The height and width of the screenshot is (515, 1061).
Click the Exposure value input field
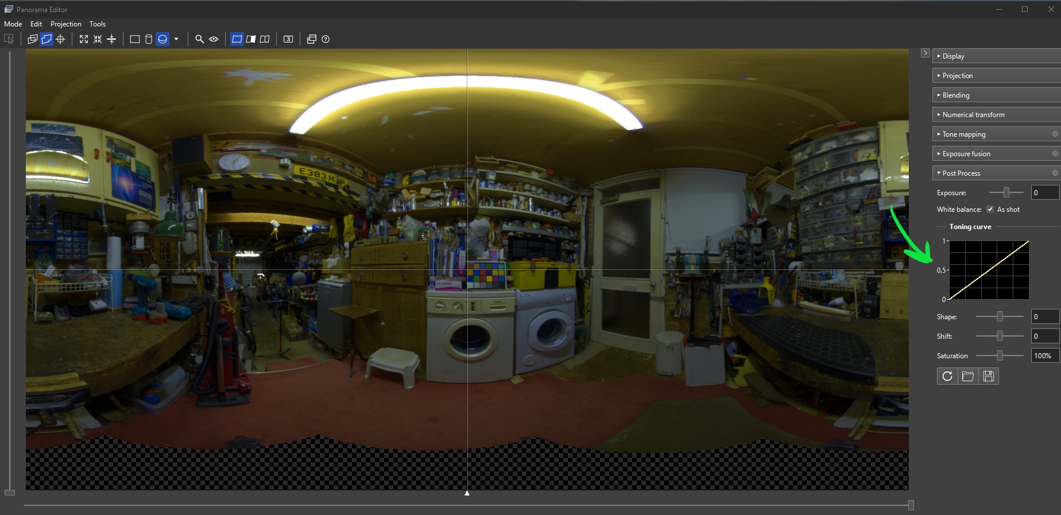pyautogui.click(x=1045, y=192)
